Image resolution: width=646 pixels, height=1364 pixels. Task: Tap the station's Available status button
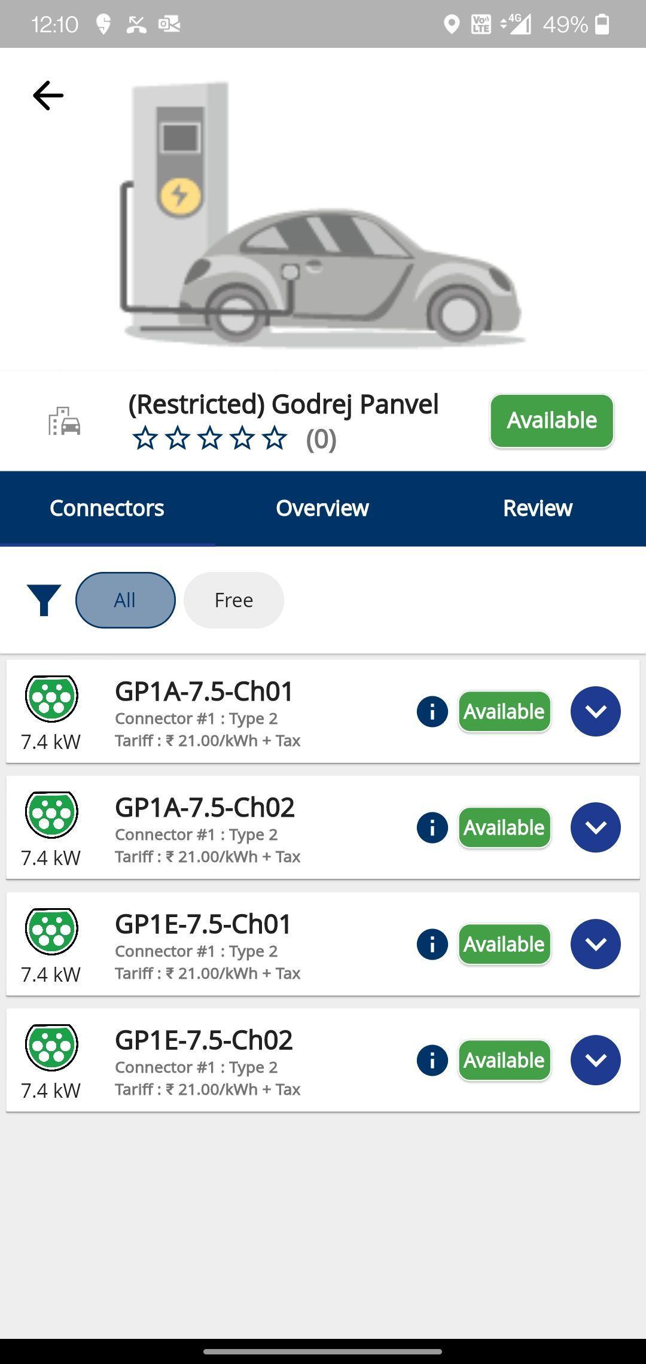pyautogui.click(x=551, y=421)
